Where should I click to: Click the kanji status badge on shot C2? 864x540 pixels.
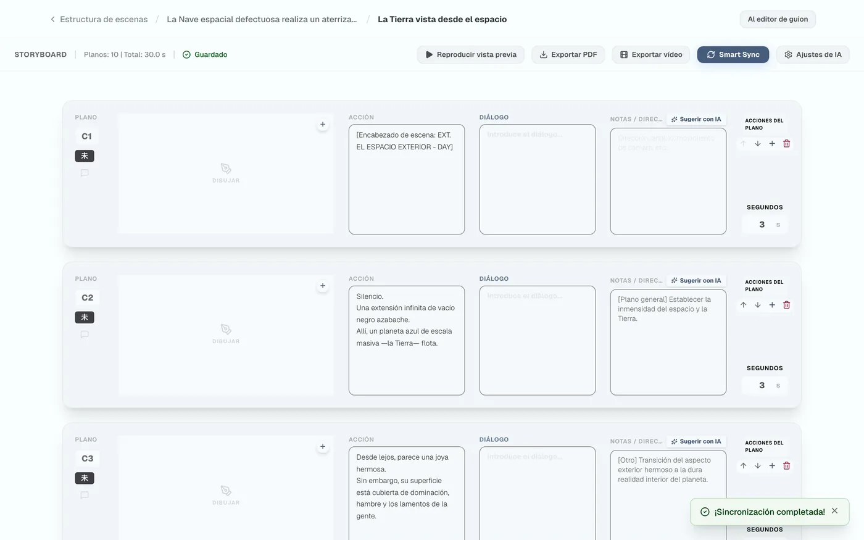pyautogui.click(x=85, y=317)
